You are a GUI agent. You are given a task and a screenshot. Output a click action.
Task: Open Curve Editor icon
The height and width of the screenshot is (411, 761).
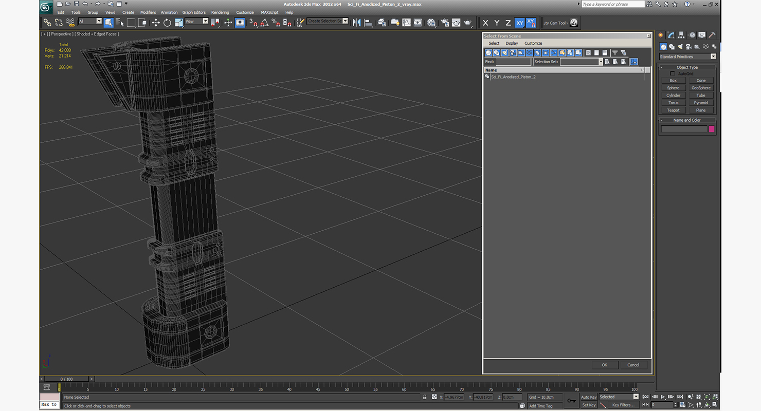[x=406, y=23]
